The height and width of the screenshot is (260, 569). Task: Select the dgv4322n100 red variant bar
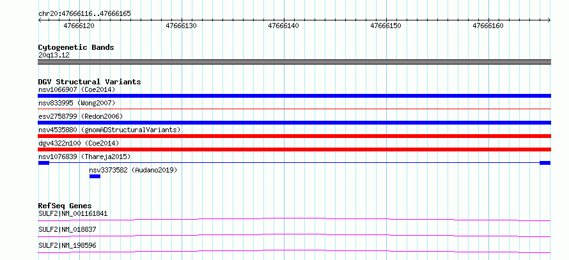[x=294, y=149]
